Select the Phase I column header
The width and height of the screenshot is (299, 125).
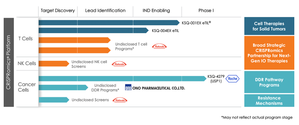click(206, 11)
